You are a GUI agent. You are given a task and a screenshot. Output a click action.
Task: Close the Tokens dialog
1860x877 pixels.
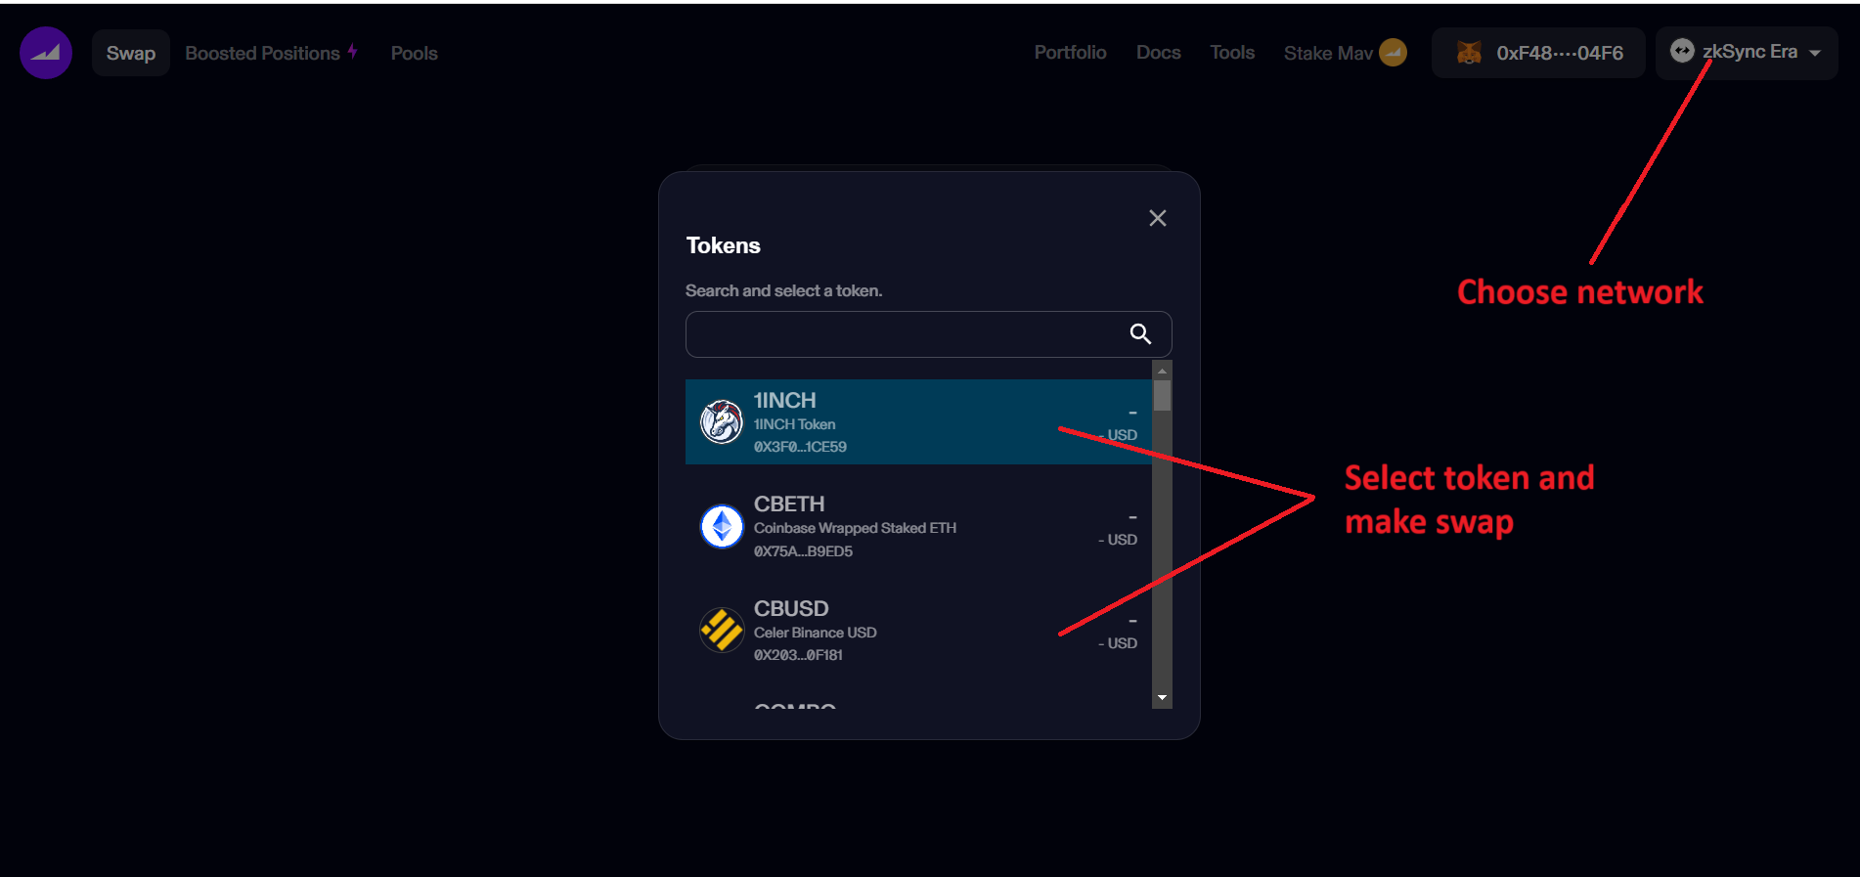click(x=1158, y=218)
